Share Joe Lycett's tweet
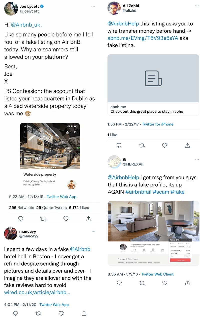Viewport: 203px width, 318px height. [x=88, y=219]
